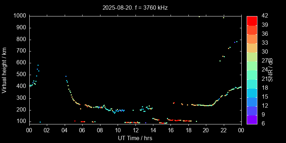Click the 'Virtual height / km' axis label

[x=5, y=70]
